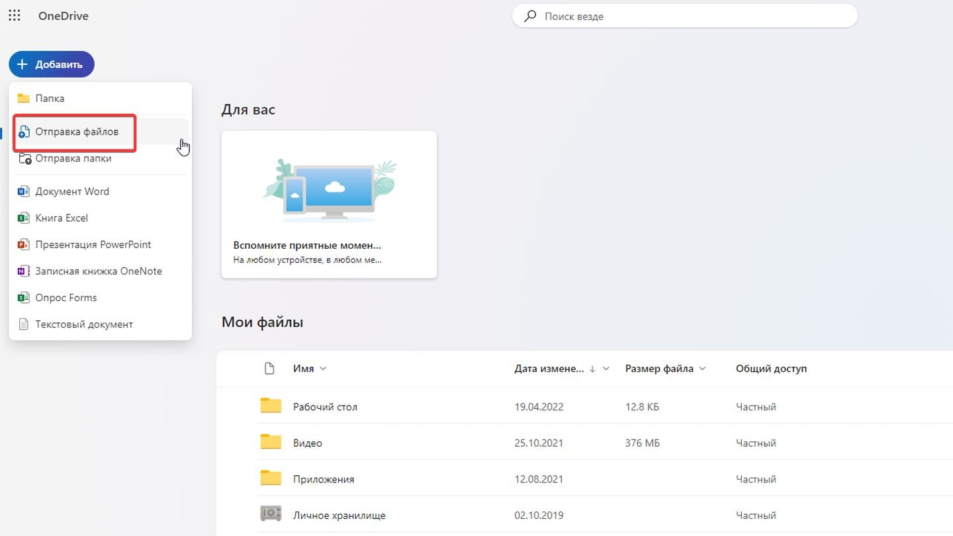Click the folder icon of Видео
Viewport: 953px width, 536px height.
pyautogui.click(x=271, y=442)
